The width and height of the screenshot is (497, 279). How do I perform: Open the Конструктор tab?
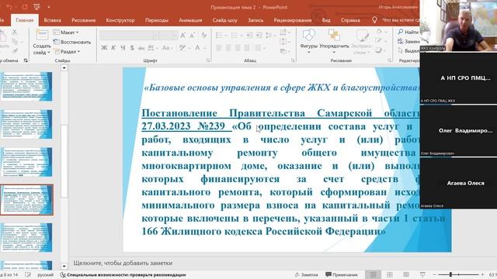coord(120,20)
